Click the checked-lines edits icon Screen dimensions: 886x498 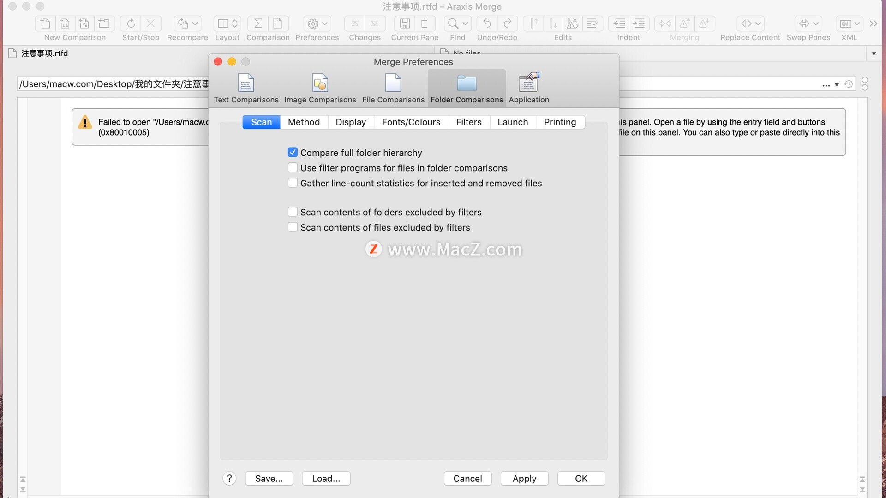pos(593,24)
